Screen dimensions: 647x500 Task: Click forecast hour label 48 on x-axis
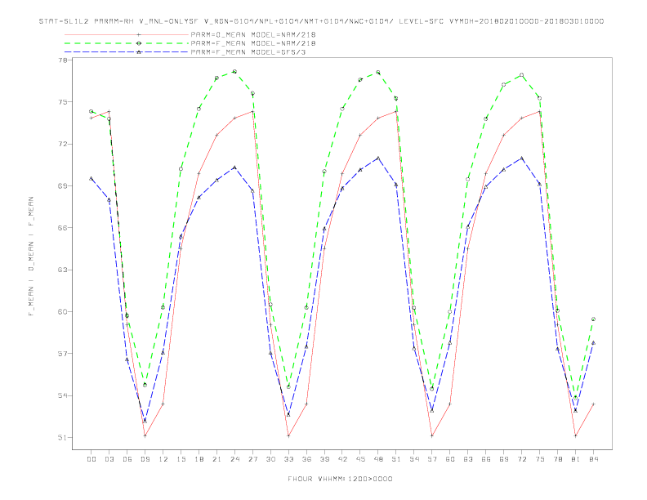point(378,459)
